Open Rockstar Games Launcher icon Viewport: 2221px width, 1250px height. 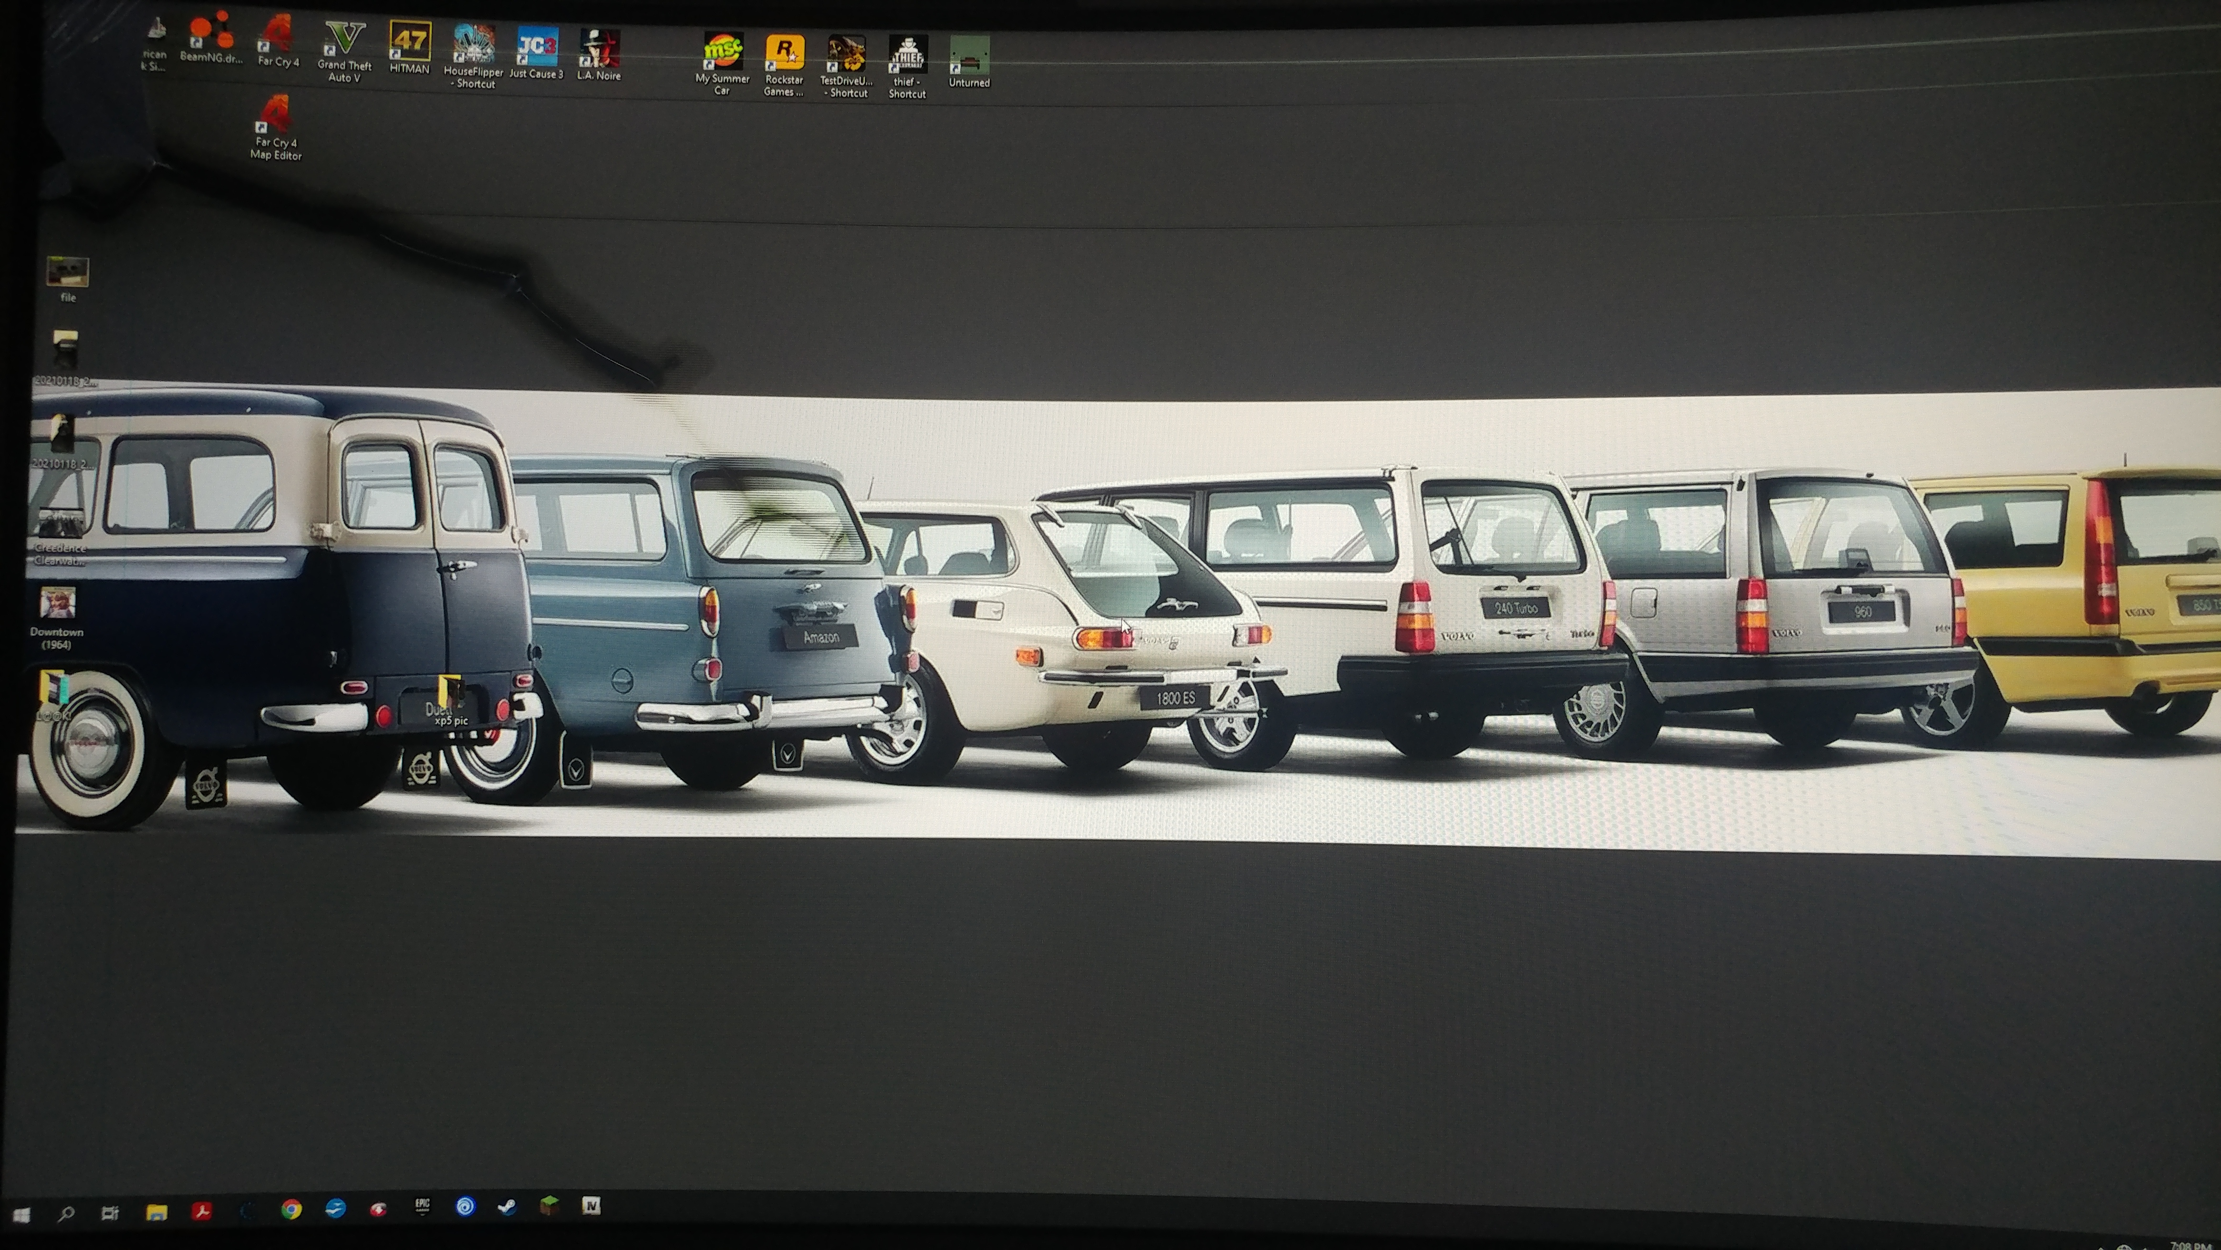(785, 54)
